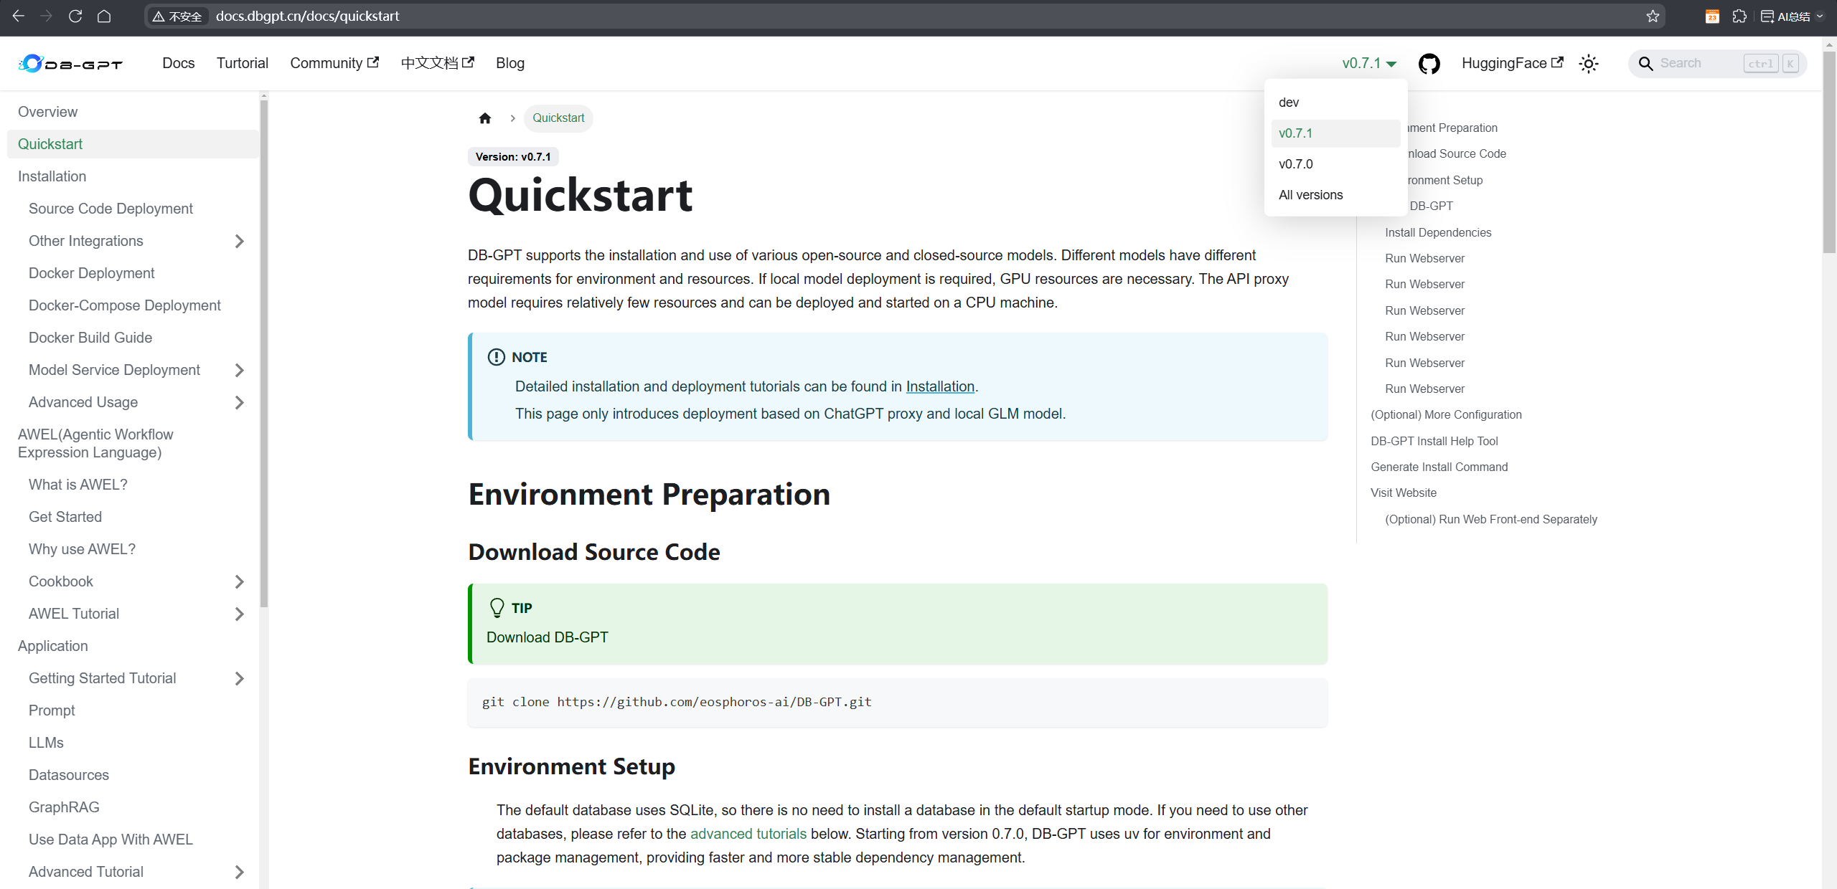Collapse the v0.7.1 version dropdown

pyautogui.click(x=1369, y=64)
